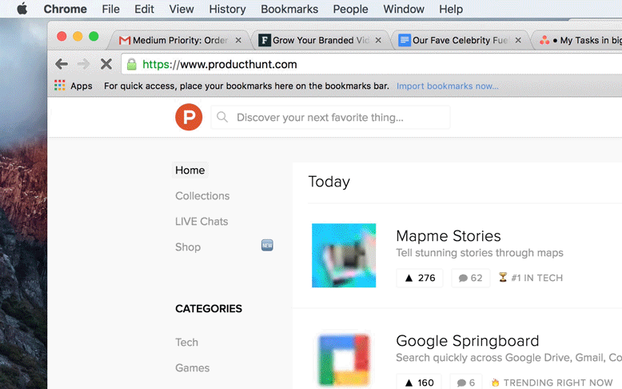Open the Mapme Stories title
Screen dimensions: 622x389
coord(449,235)
